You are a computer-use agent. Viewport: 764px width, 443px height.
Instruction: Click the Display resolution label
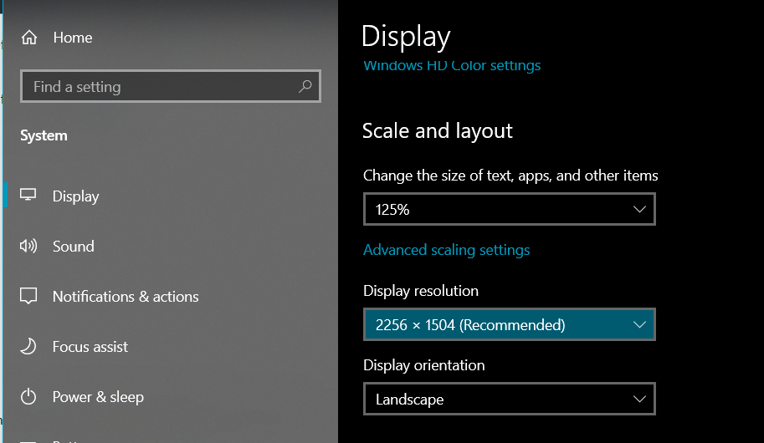[x=420, y=291]
